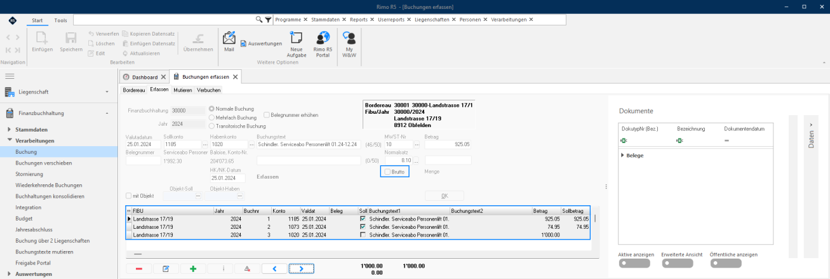Click Kopieren Datensatz
Viewport: 830px width, 279px height.
click(149, 34)
